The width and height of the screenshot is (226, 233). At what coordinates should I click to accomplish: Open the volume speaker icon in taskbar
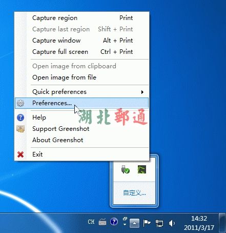pyautogui.click(x=172, y=223)
